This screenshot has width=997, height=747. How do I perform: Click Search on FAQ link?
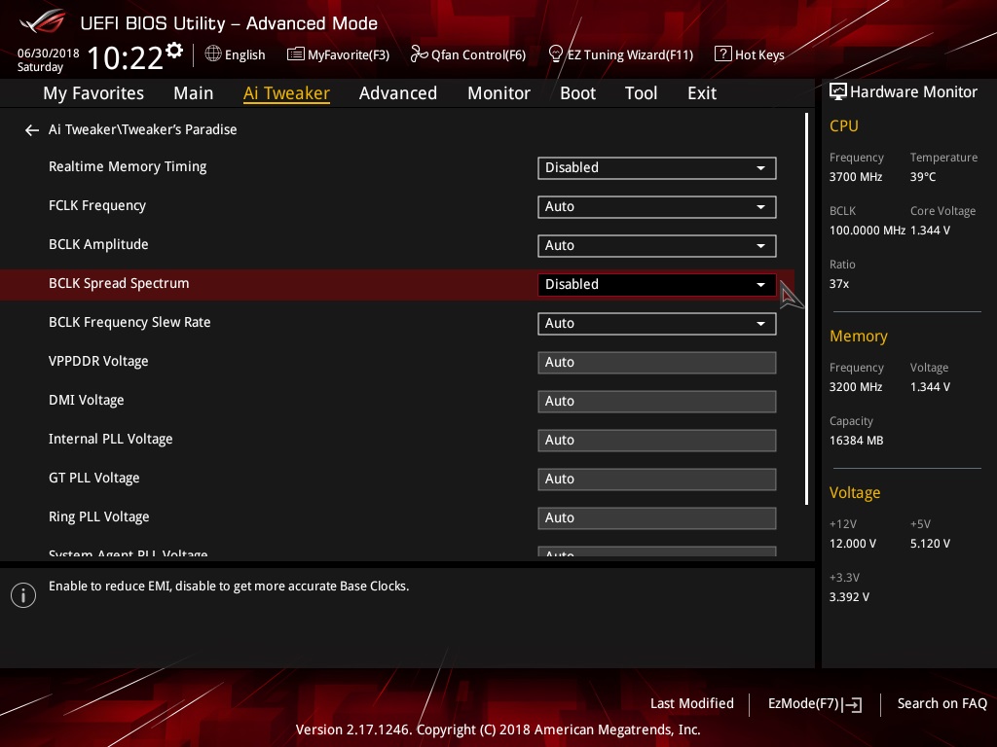coord(942,703)
